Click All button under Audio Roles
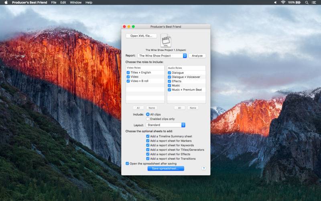Screen dimensions: 321x201 click(x=179, y=108)
